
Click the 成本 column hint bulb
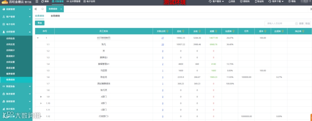tap(265, 31)
